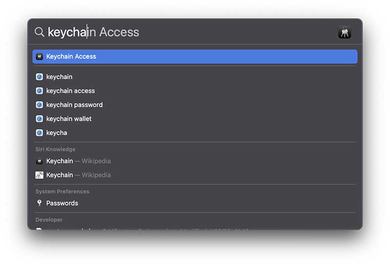Open the second Keychain Wikipedia result
Viewport: 390px width, 266px height.
pos(195,175)
